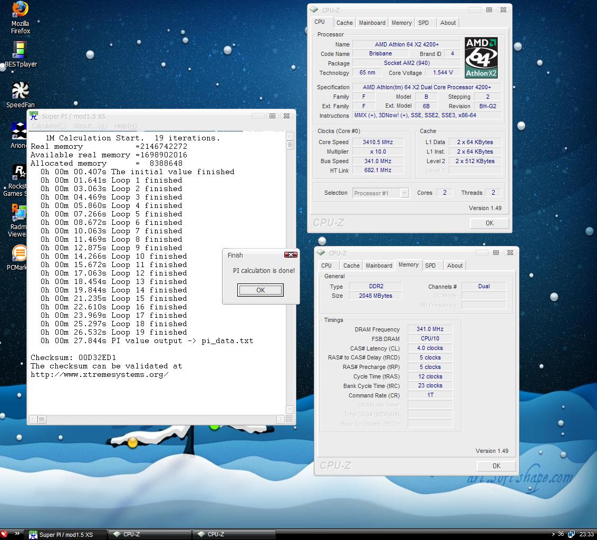
Task: Click the AMD Athlon X2 logo
Action: (x=481, y=58)
